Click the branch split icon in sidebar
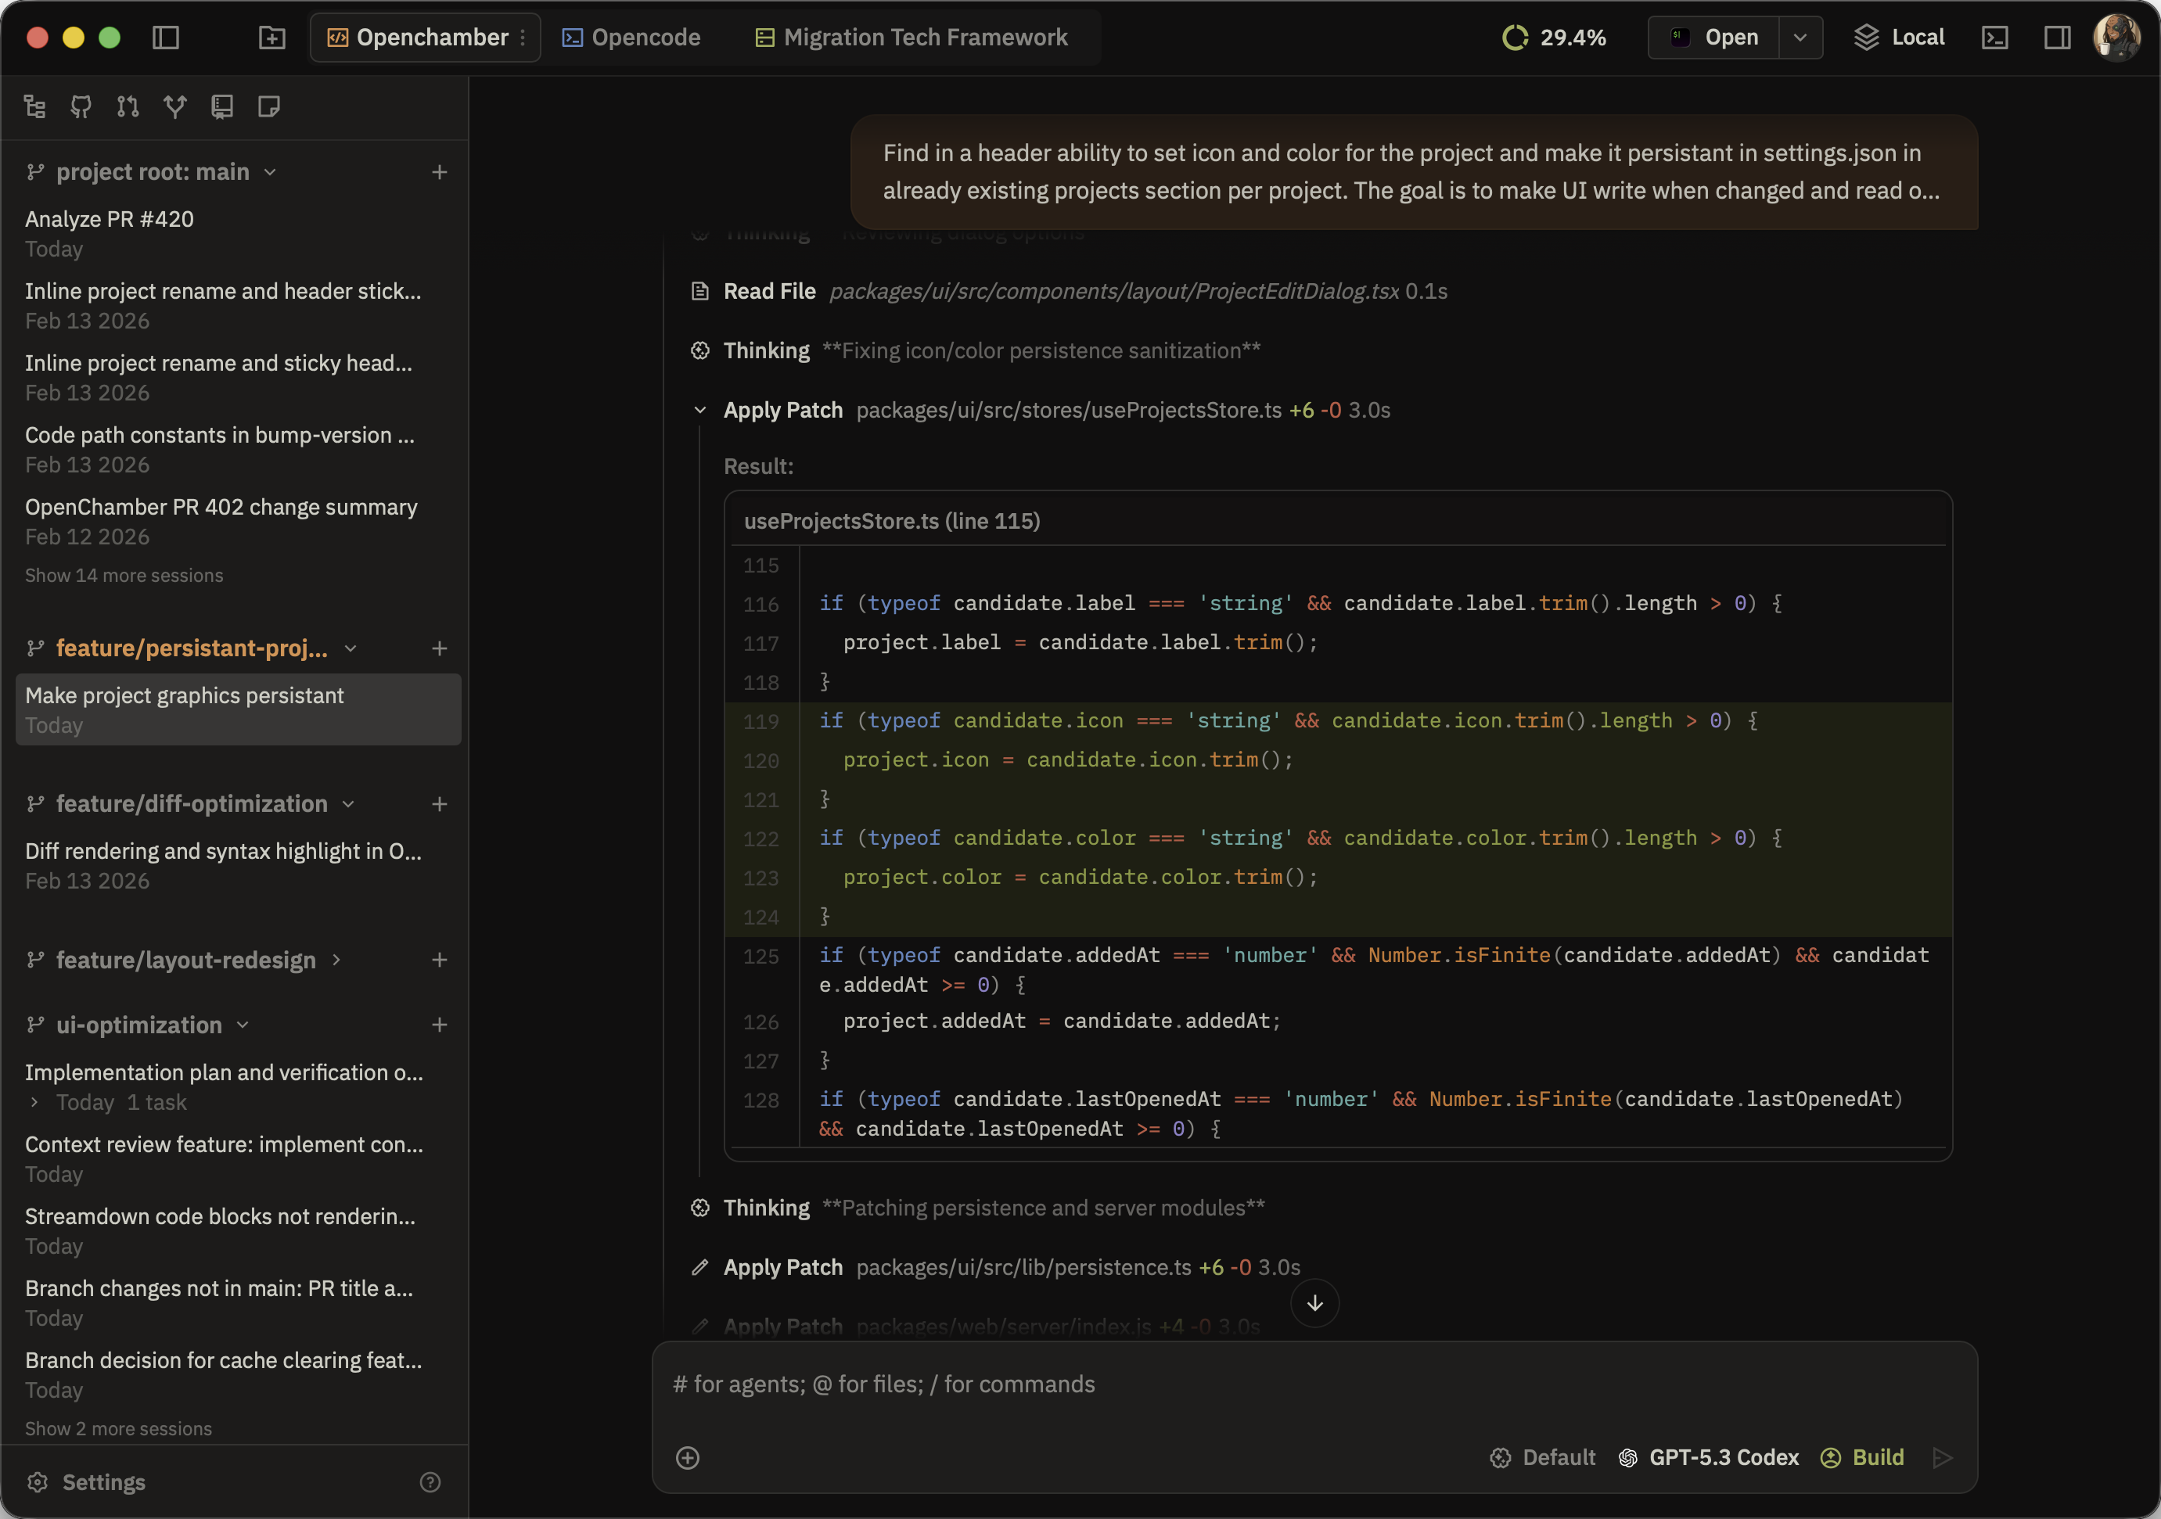Image resolution: width=2161 pixels, height=1519 pixels. (175, 106)
